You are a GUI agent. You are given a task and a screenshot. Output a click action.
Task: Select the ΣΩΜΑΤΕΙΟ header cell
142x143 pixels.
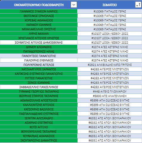[x=110, y=5]
